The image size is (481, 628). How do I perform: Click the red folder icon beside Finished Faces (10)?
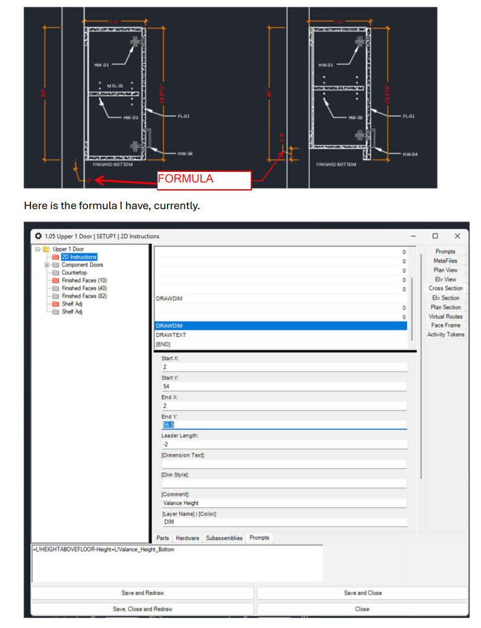point(56,280)
